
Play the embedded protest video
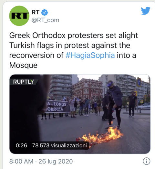coord(80,114)
